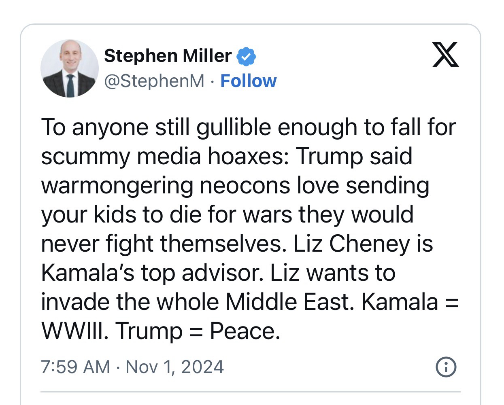Click the tweet's first line of text
This screenshot has height=405, width=504.
click(x=248, y=127)
